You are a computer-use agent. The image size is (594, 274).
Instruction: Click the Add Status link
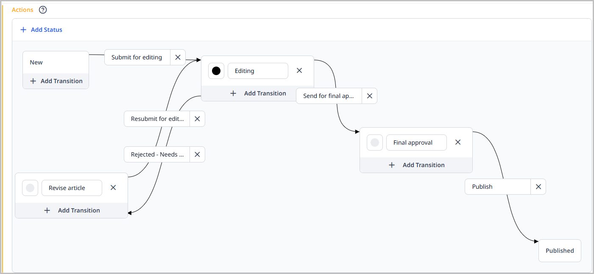tap(47, 29)
